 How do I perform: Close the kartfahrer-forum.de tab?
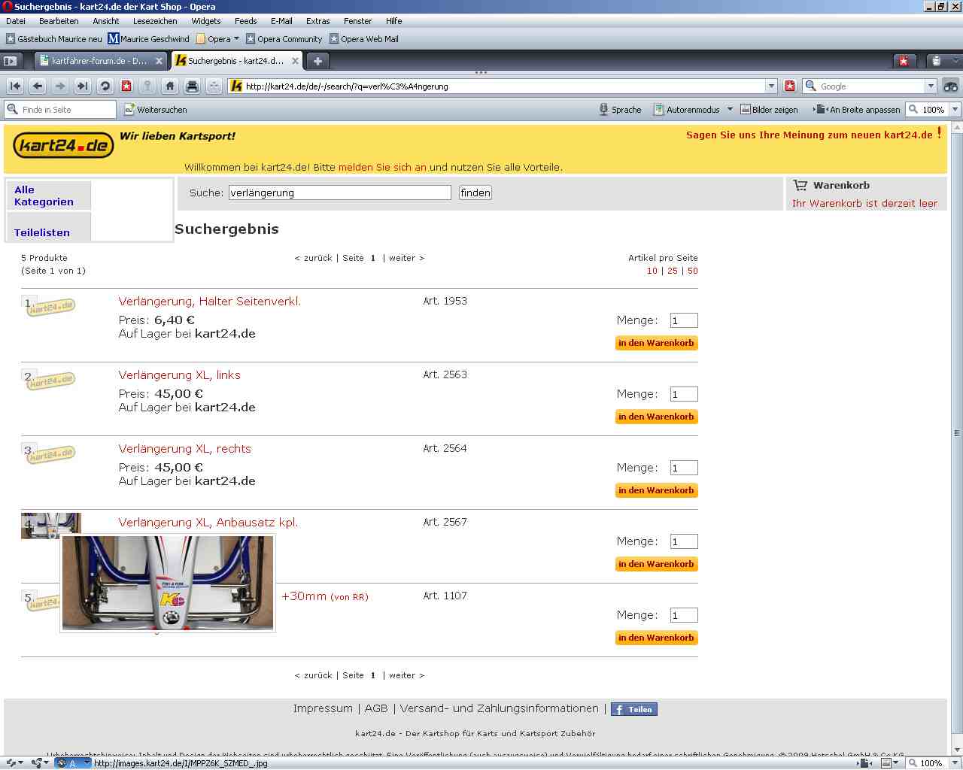[159, 61]
